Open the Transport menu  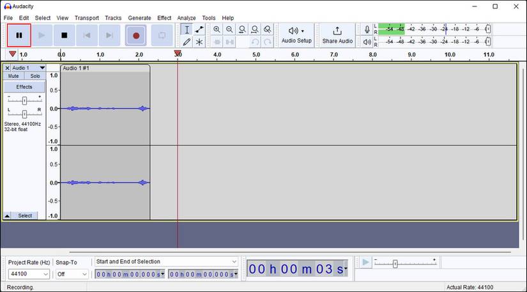click(87, 18)
